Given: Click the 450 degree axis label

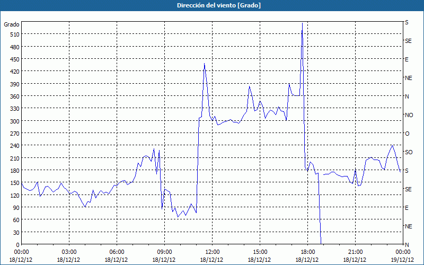Looking at the screenshot, I should tap(15, 59).
